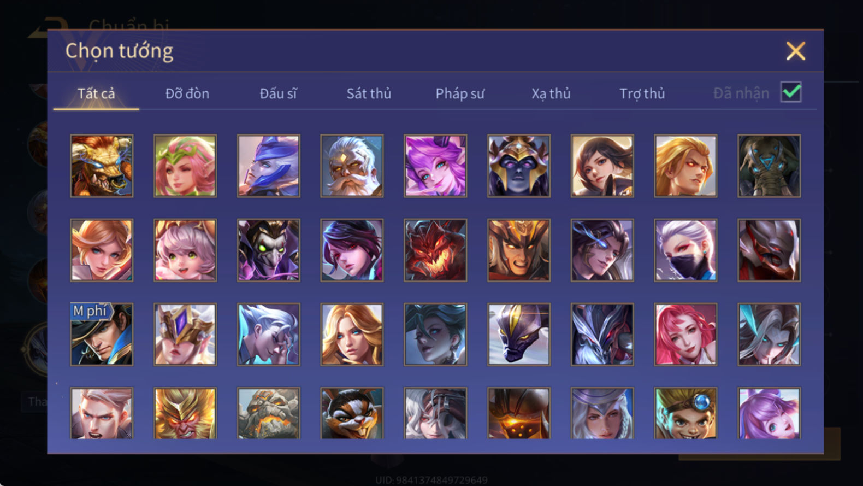This screenshot has width=863, height=486.
Task: Close the Chọn tướng dialog
Action: tap(796, 51)
